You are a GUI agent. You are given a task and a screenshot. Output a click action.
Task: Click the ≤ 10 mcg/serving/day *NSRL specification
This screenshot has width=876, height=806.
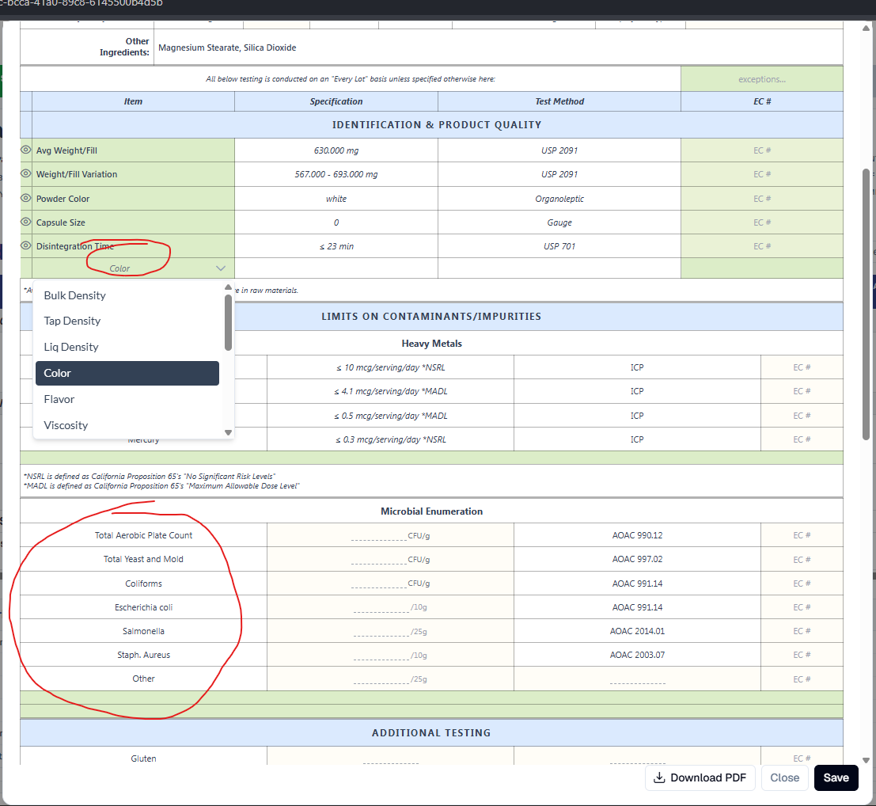click(x=390, y=367)
